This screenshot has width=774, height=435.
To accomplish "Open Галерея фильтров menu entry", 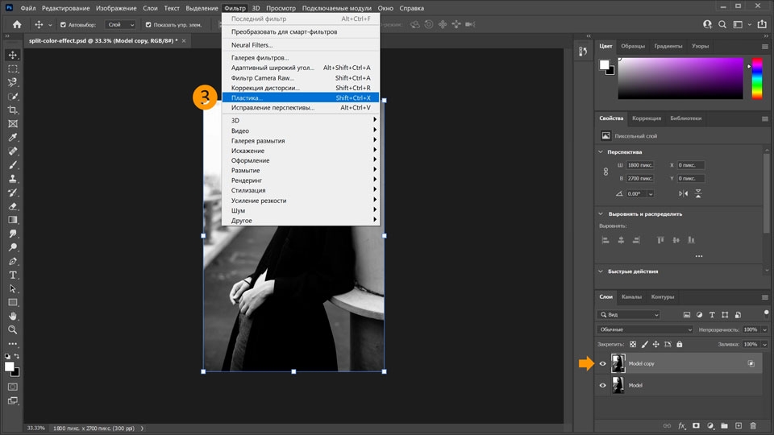I will click(301, 58).
